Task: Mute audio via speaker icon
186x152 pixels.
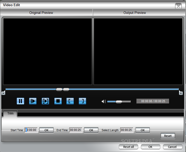Action: [x=104, y=101]
